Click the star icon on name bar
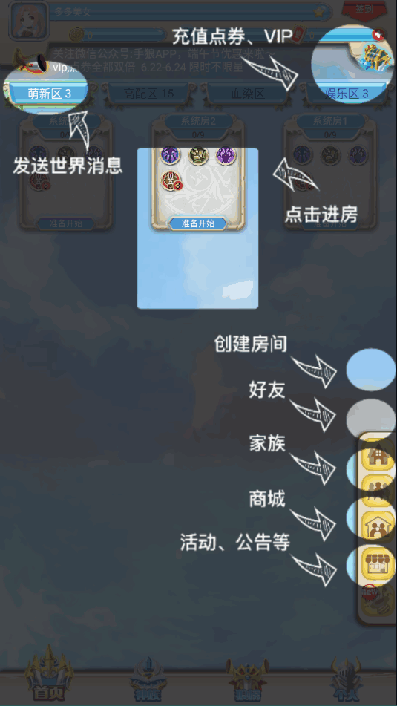This screenshot has height=706, width=397. 321,11
